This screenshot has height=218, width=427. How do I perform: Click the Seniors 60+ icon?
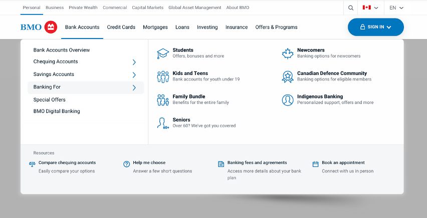pos(163,123)
